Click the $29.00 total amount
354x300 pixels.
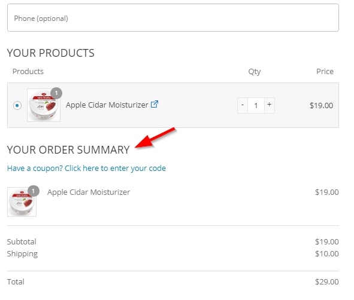327,281
